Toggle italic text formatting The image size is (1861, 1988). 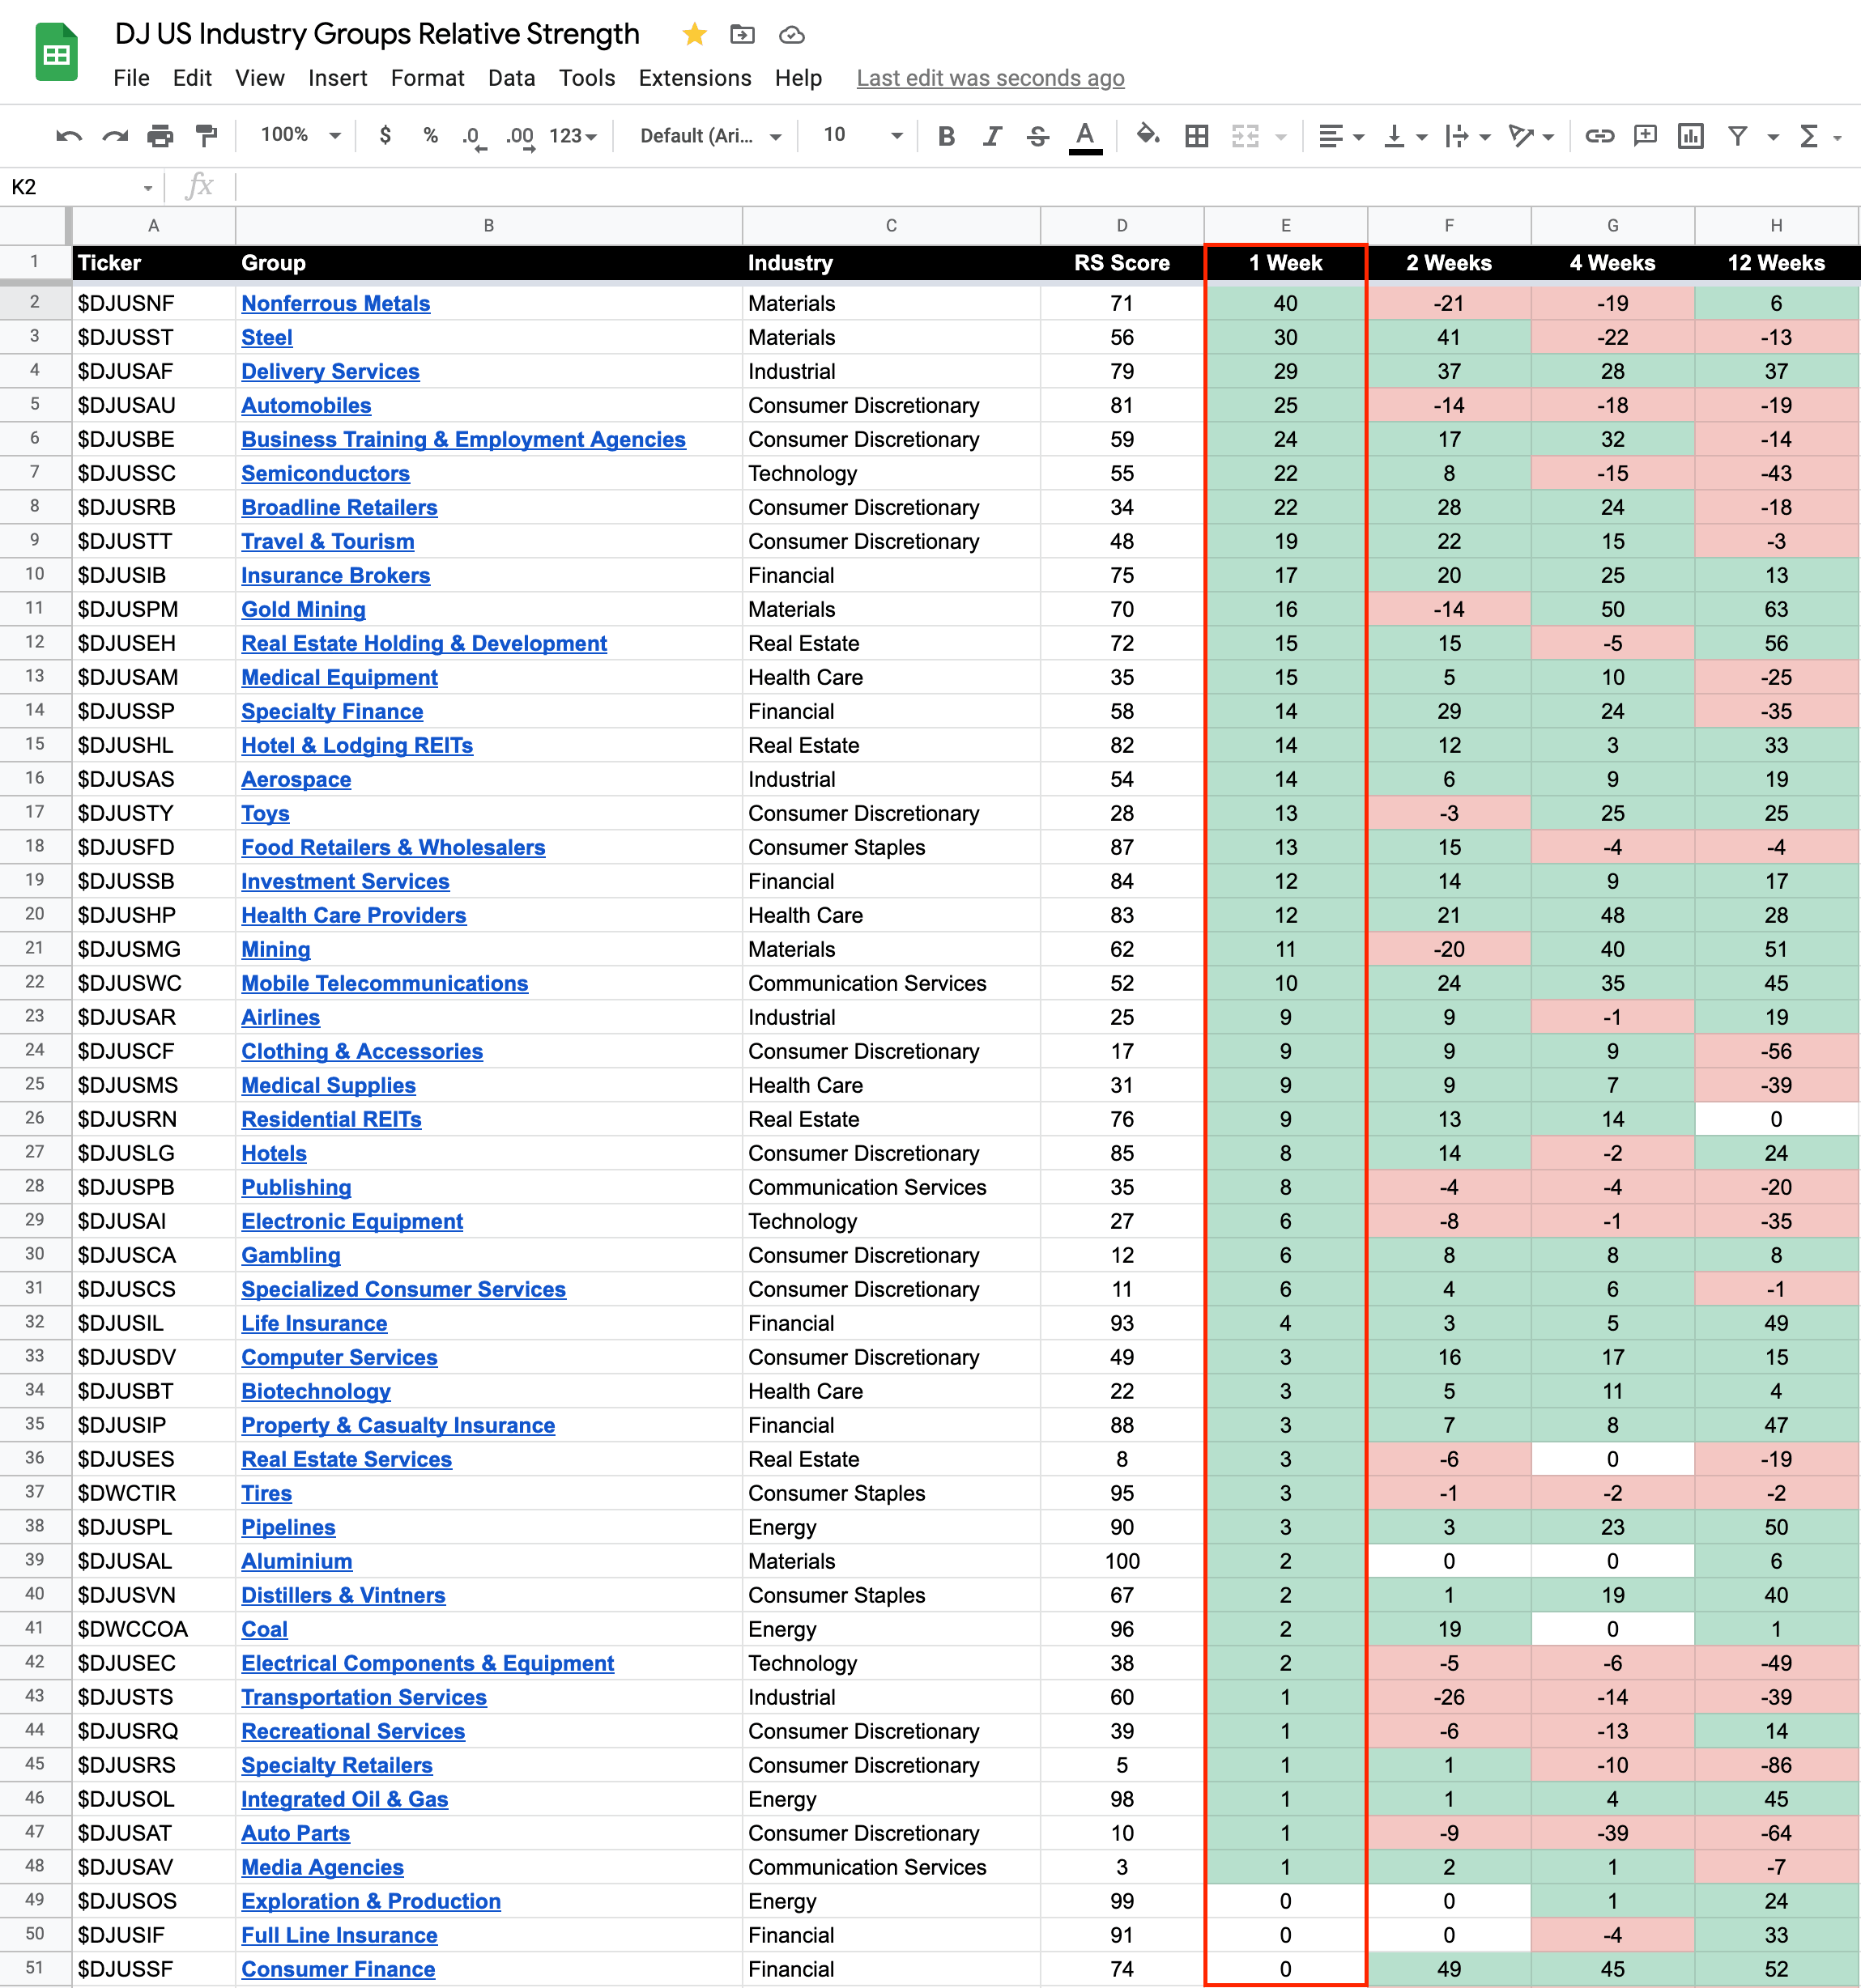991,136
